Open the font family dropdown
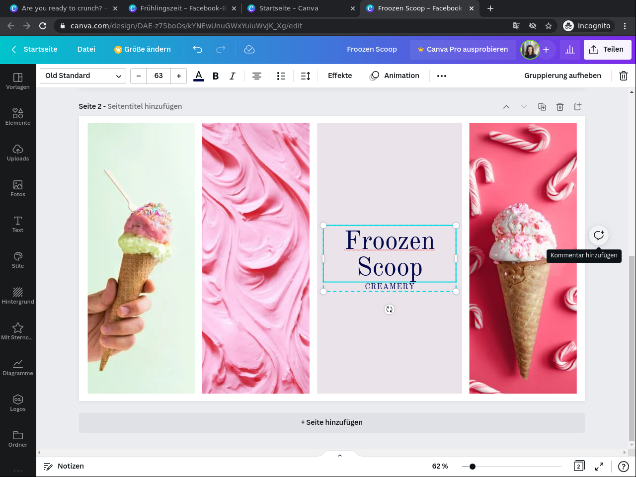The width and height of the screenshot is (636, 477). coord(83,76)
